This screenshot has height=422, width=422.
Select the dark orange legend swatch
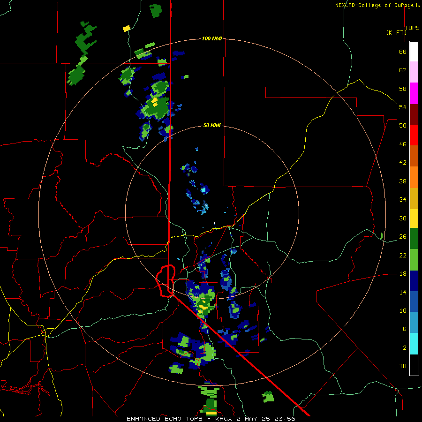coord(414,156)
